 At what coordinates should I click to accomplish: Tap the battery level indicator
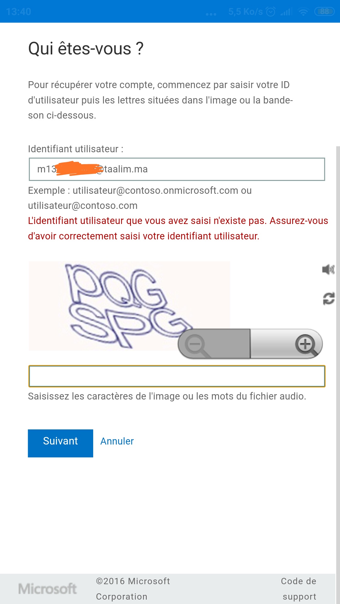[324, 12]
